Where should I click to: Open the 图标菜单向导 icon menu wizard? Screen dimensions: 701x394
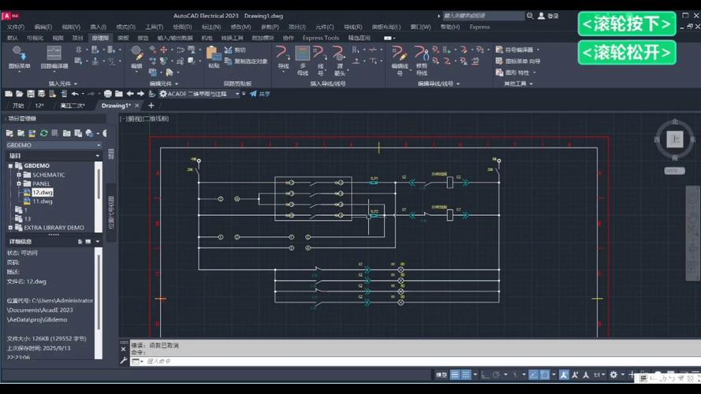pyautogui.click(x=518, y=61)
